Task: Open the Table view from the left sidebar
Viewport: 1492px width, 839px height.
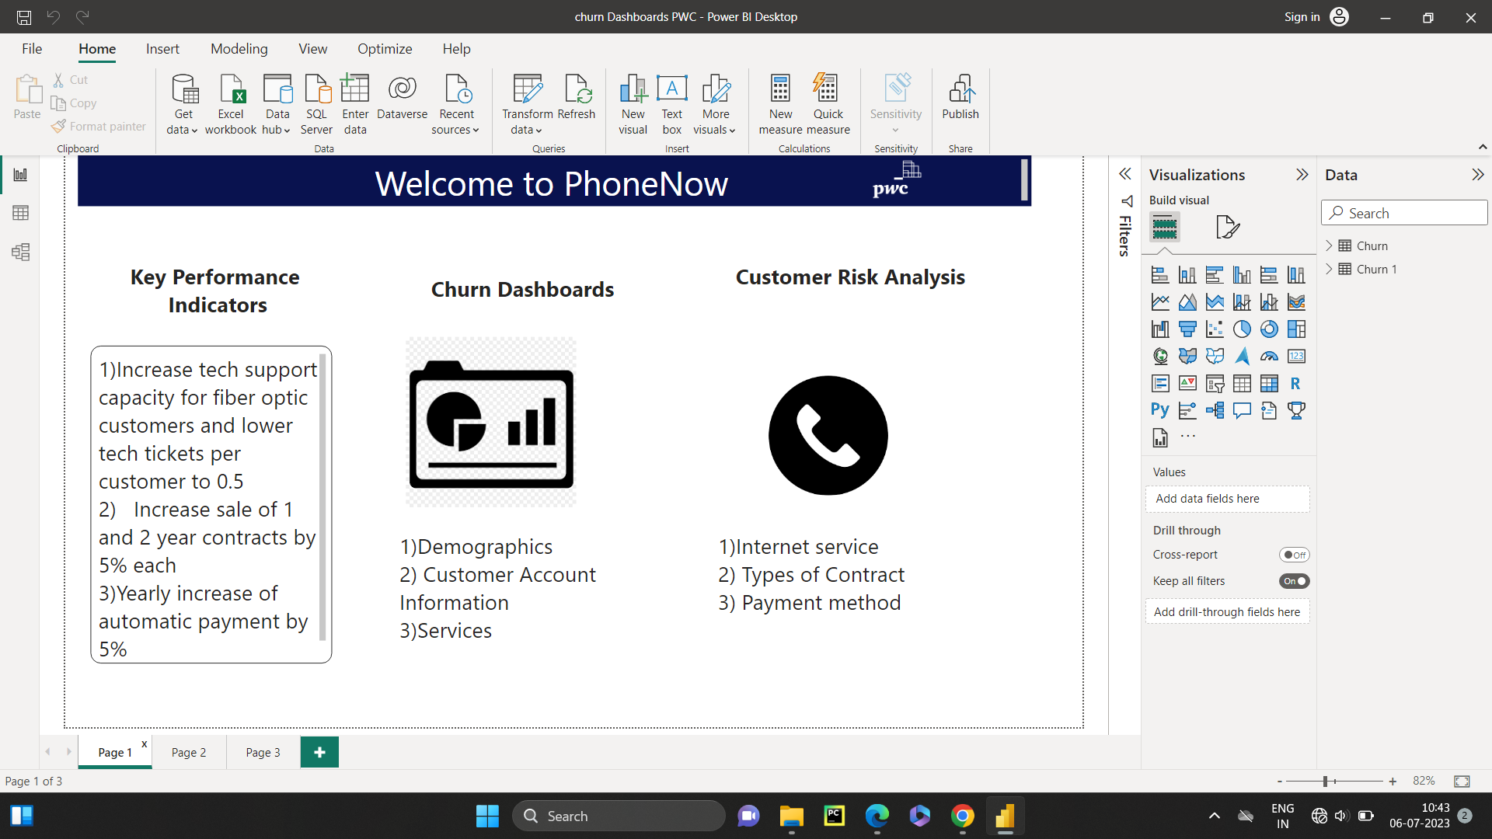Action: pyautogui.click(x=20, y=212)
